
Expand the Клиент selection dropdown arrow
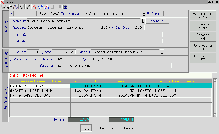(142, 21)
